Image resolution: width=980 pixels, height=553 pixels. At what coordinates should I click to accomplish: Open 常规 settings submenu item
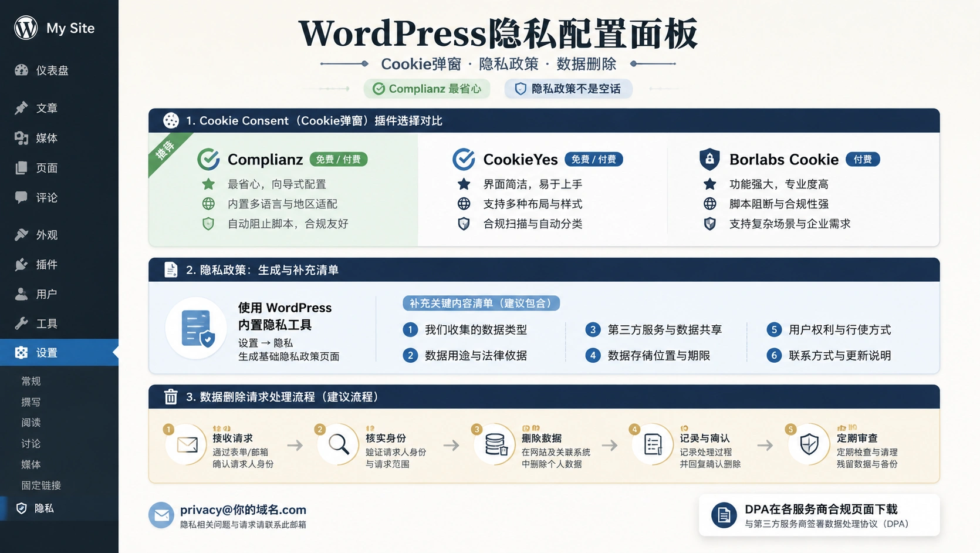click(31, 381)
